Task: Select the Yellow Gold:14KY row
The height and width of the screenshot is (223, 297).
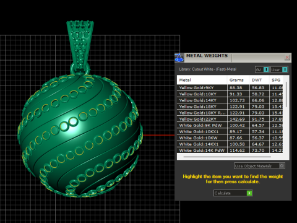Action: click(x=230, y=100)
